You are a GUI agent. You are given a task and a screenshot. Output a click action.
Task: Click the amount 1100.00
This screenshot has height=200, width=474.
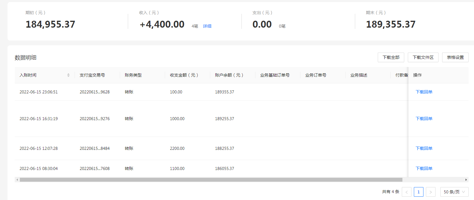[177, 168]
